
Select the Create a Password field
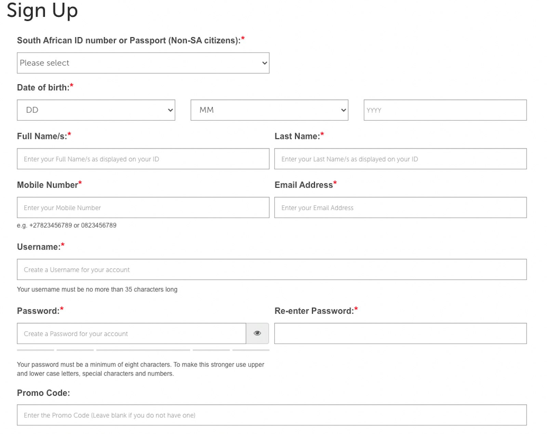click(x=131, y=333)
